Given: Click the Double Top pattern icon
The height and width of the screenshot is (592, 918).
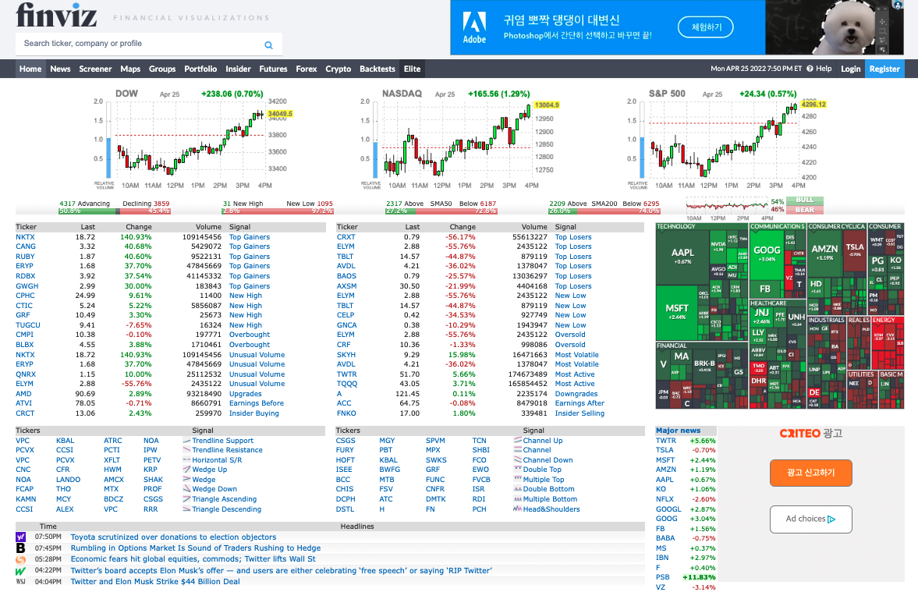Looking at the screenshot, I should pyautogui.click(x=518, y=469).
